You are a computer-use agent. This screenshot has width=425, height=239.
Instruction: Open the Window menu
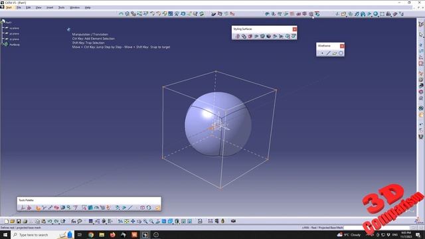pos(74,7)
